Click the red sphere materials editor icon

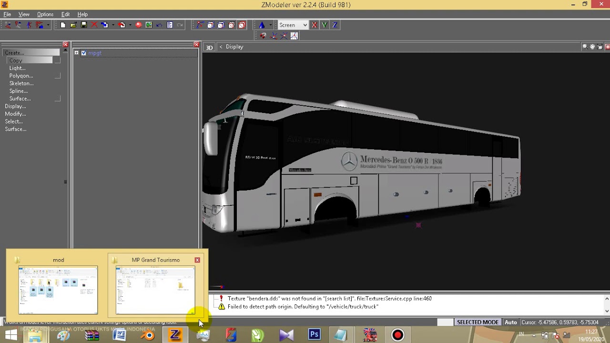[x=139, y=25]
